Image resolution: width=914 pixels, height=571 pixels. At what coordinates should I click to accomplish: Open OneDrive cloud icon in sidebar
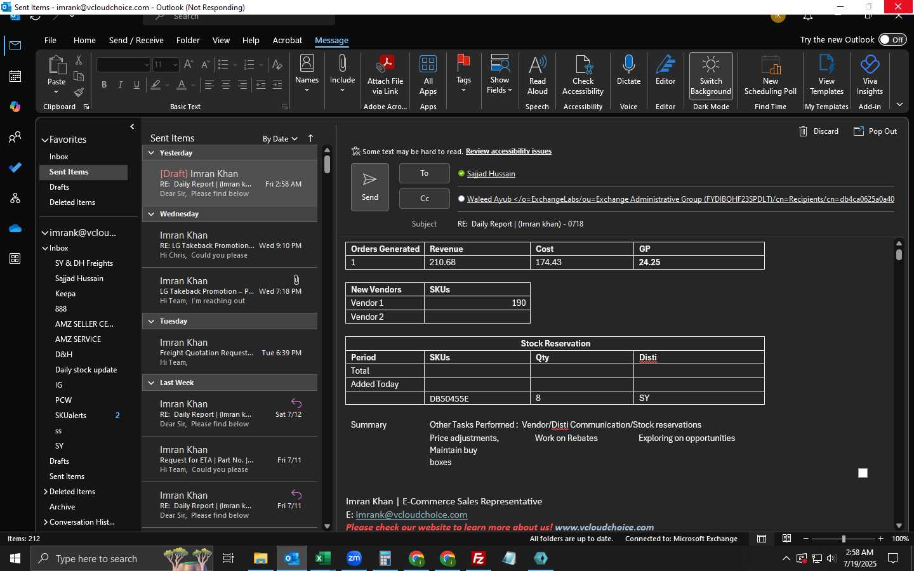(15, 228)
